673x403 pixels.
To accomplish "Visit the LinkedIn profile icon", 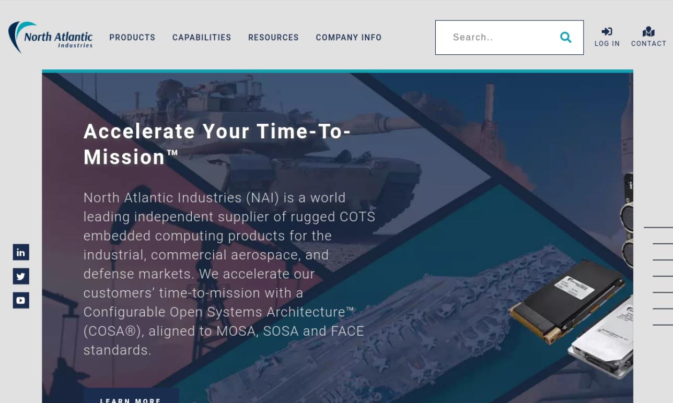I will pos(21,252).
